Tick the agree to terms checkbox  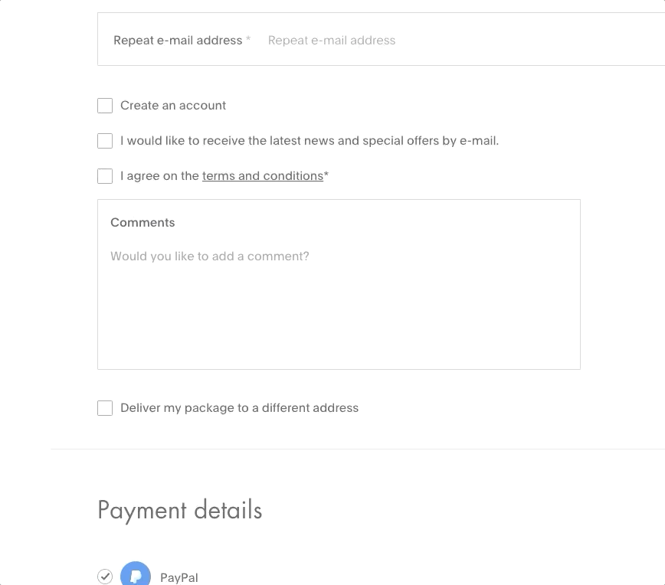pyautogui.click(x=105, y=176)
